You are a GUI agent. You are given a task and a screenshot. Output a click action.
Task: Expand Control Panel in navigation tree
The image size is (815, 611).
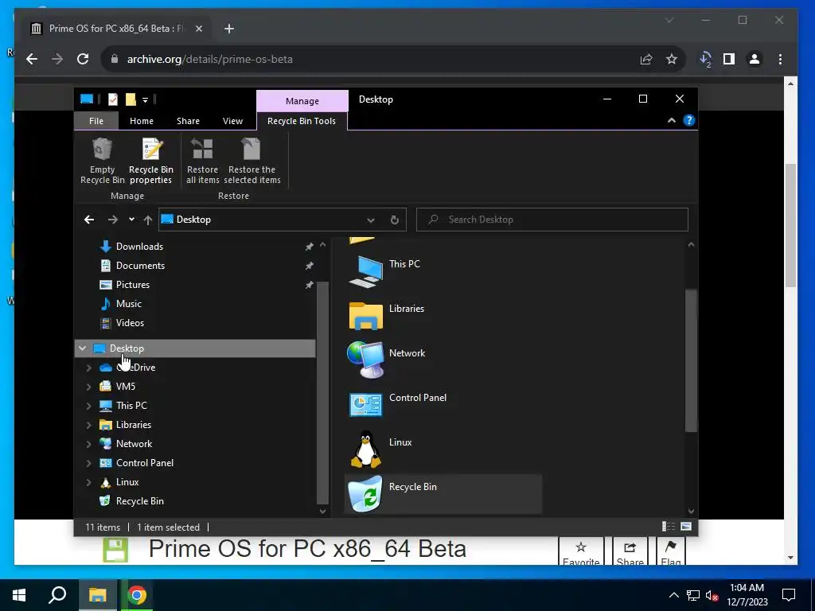click(89, 463)
